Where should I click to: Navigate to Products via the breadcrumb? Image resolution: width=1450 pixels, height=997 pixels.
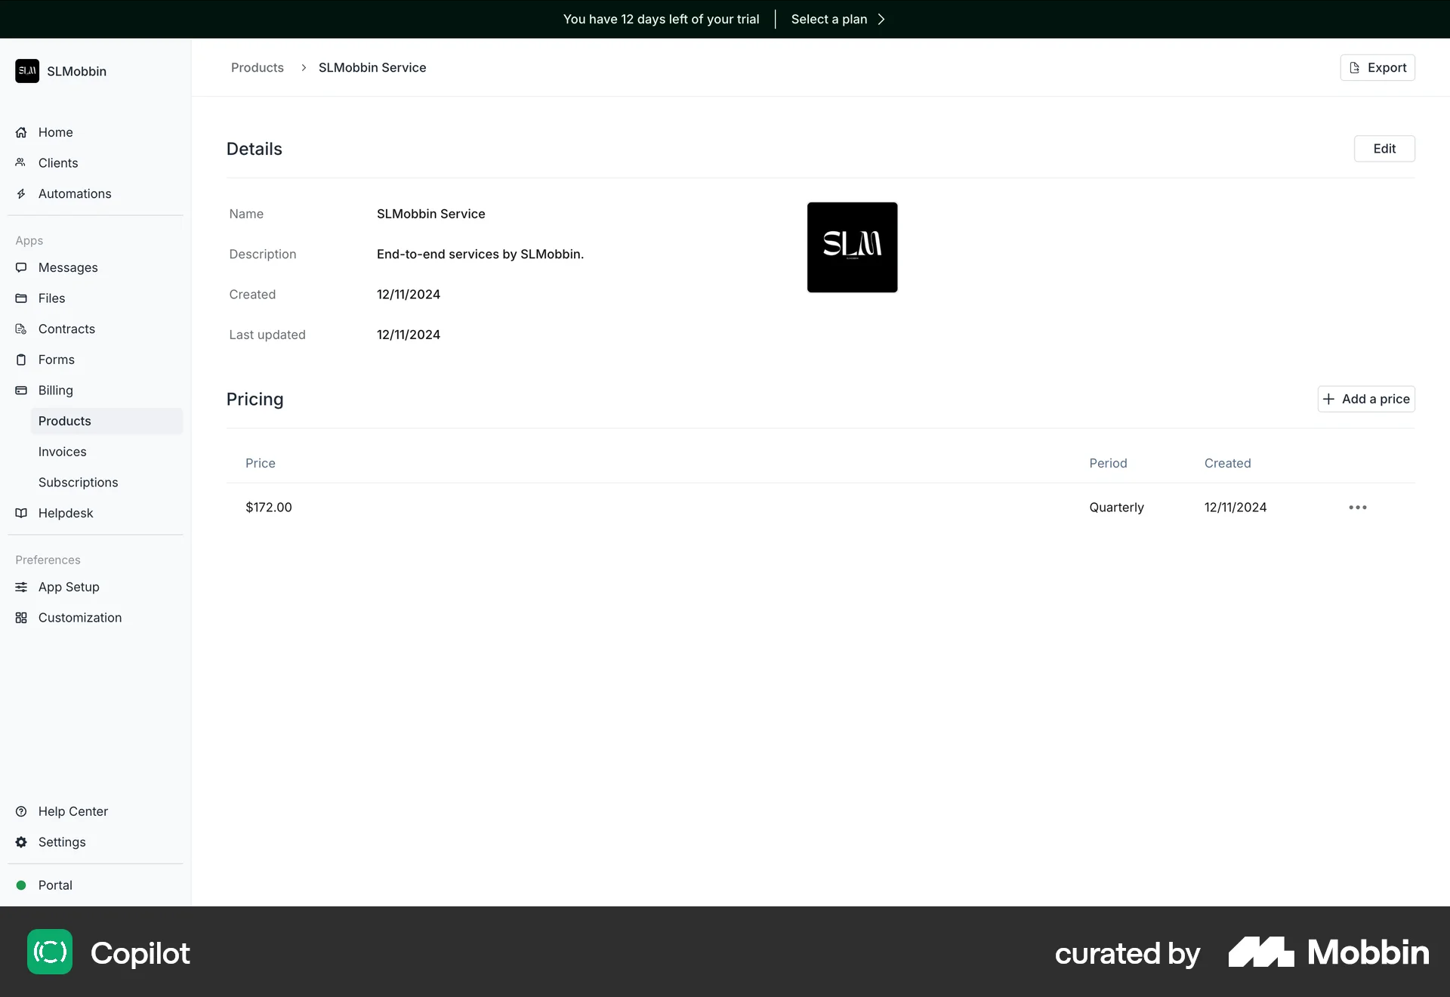[257, 67]
